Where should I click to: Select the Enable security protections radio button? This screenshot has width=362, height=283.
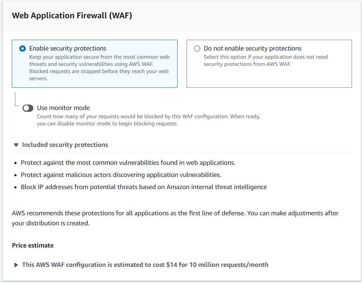[22, 48]
